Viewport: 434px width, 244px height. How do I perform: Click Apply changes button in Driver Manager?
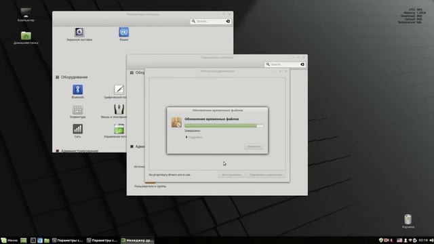(x=265, y=175)
